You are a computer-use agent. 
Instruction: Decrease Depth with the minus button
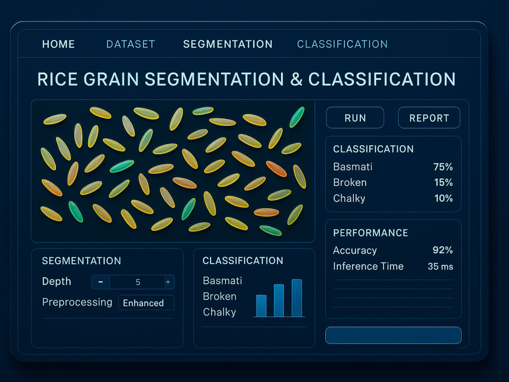(x=101, y=282)
